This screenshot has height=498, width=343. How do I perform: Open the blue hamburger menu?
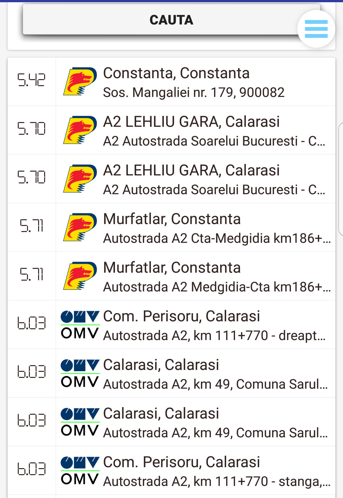(316, 29)
